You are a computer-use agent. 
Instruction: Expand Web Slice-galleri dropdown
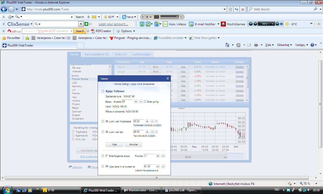(x=219, y=38)
